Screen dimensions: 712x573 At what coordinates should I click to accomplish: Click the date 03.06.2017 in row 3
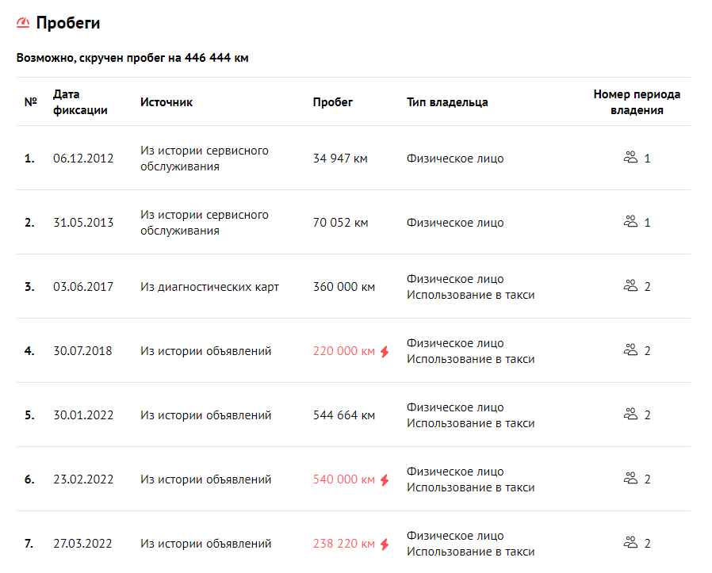pyautogui.click(x=83, y=287)
